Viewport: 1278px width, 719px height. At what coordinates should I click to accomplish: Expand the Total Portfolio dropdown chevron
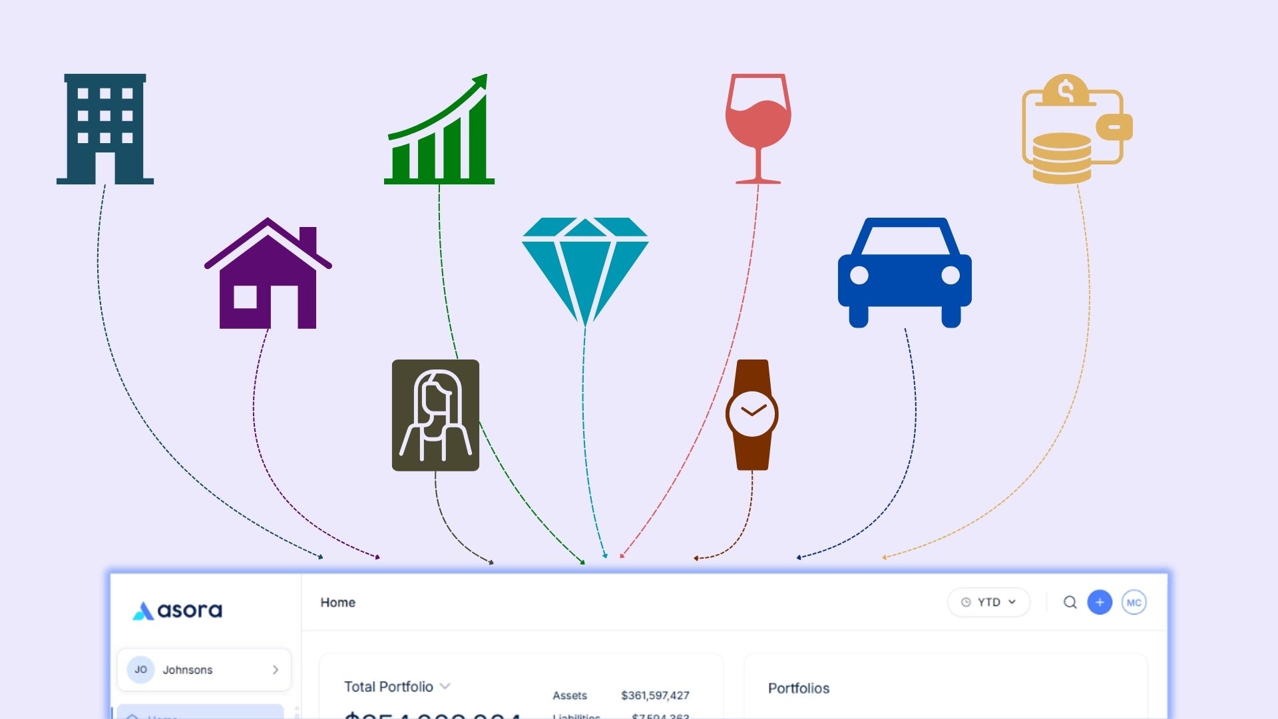[445, 686]
